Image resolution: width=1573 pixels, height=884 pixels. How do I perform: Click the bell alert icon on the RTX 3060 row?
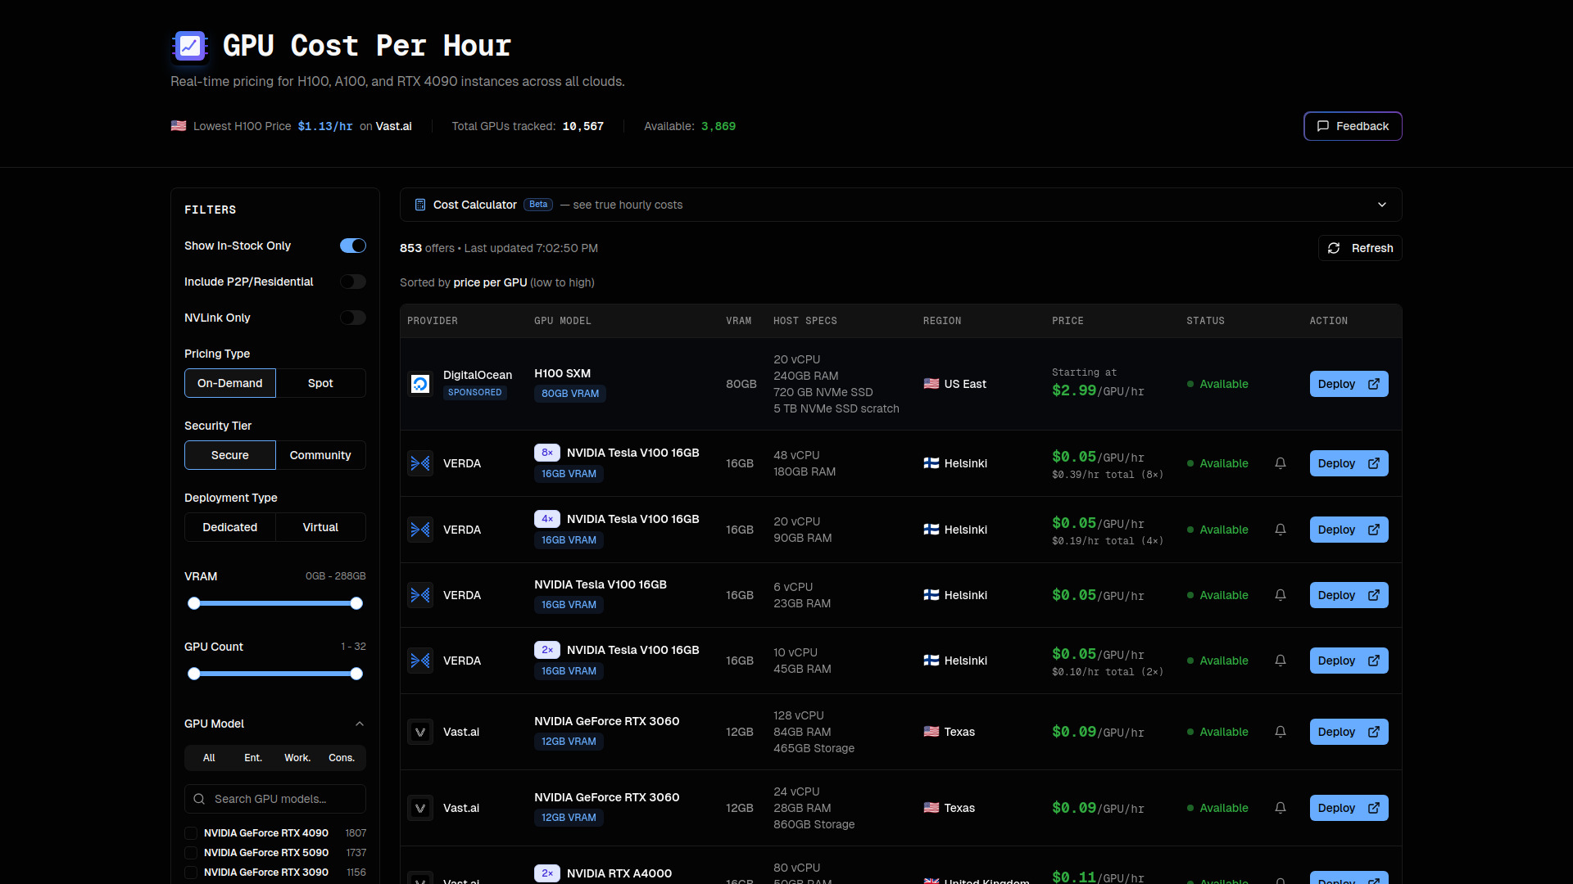coord(1280,732)
